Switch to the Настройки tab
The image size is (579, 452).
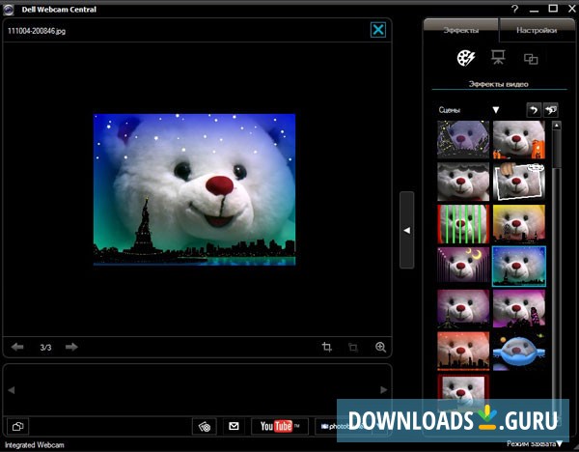click(537, 30)
